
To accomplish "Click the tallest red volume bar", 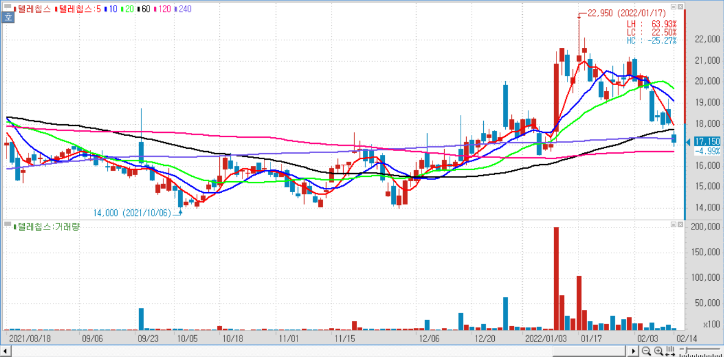I will pos(556,278).
